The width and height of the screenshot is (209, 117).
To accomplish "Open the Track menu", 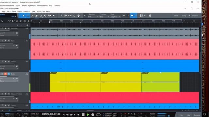I will click(8, 11).
